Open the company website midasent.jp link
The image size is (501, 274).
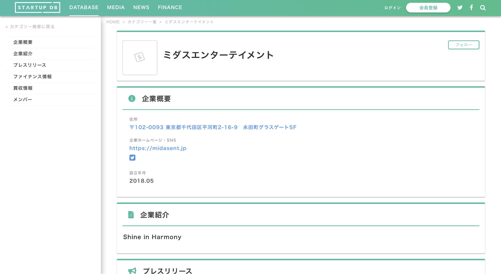pyautogui.click(x=158, y=148)
